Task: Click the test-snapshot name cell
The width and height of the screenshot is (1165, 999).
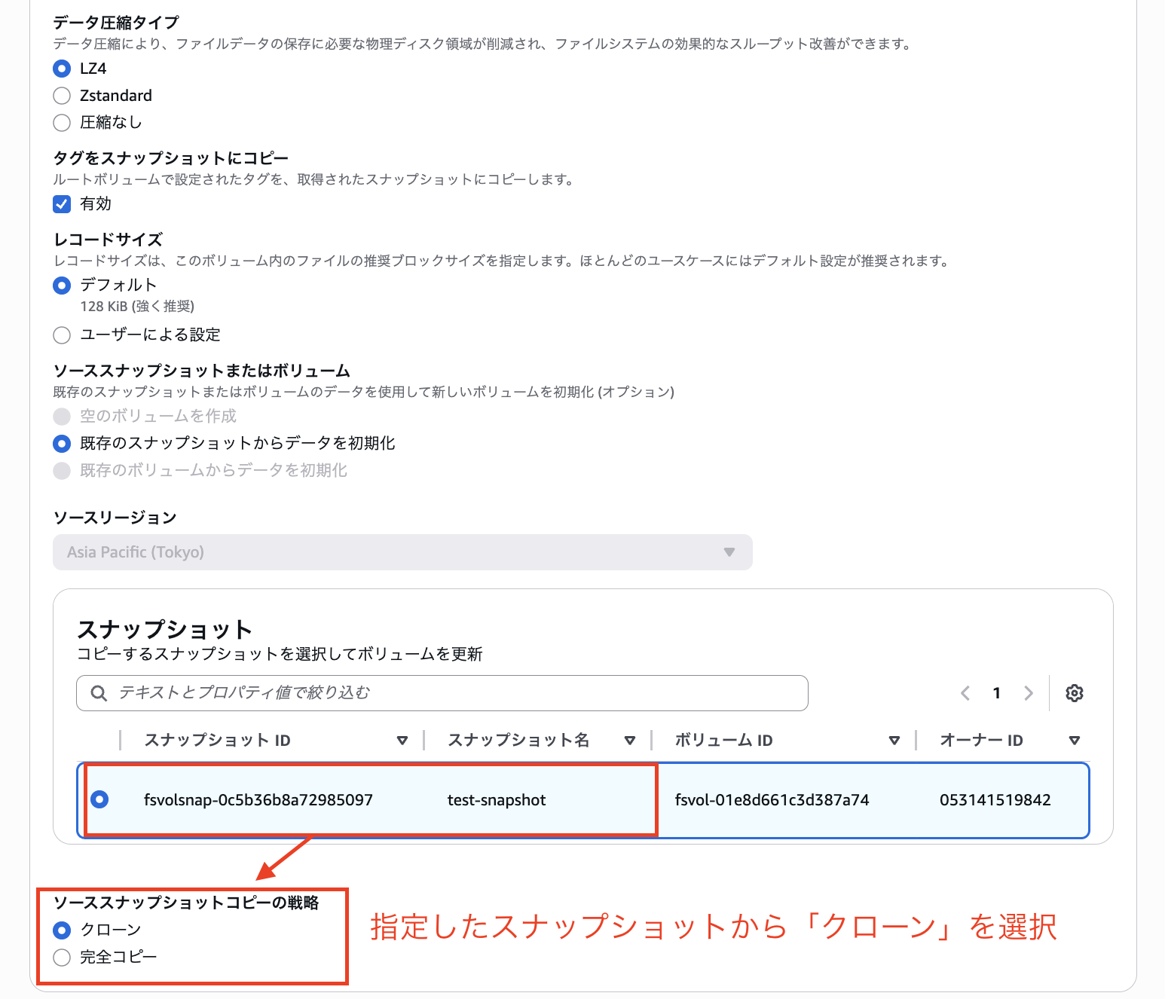Action: pyautogui.click(x=497, y=800)
